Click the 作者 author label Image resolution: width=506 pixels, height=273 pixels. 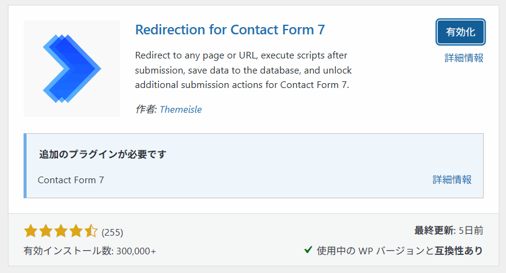coord(146,110)
